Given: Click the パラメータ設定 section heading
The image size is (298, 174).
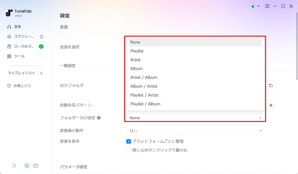Looking at the screenshot, I should pos(74,167).
